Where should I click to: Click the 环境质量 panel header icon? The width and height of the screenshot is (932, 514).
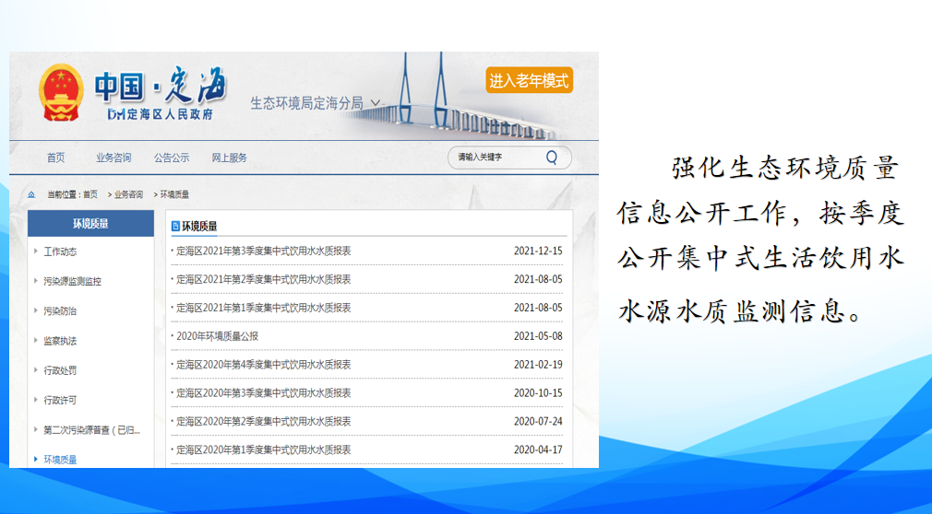coord(176,226)
